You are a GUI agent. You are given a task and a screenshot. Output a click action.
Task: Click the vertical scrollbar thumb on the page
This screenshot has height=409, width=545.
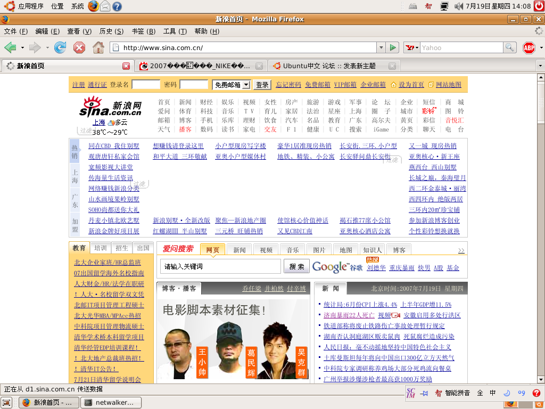click(x=541, y=102)
